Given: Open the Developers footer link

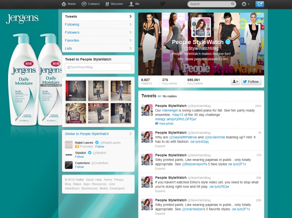Looking at the screenshot, I should (x=117, y=188).
